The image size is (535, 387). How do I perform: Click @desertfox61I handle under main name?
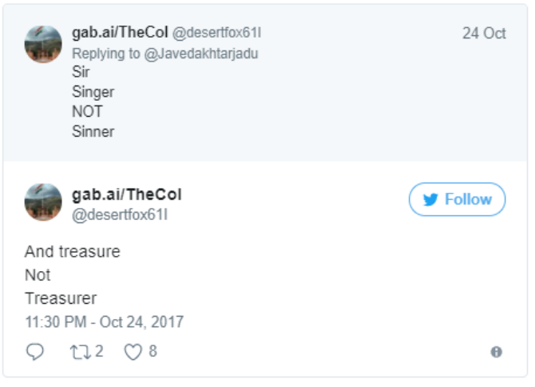point(120,215)
